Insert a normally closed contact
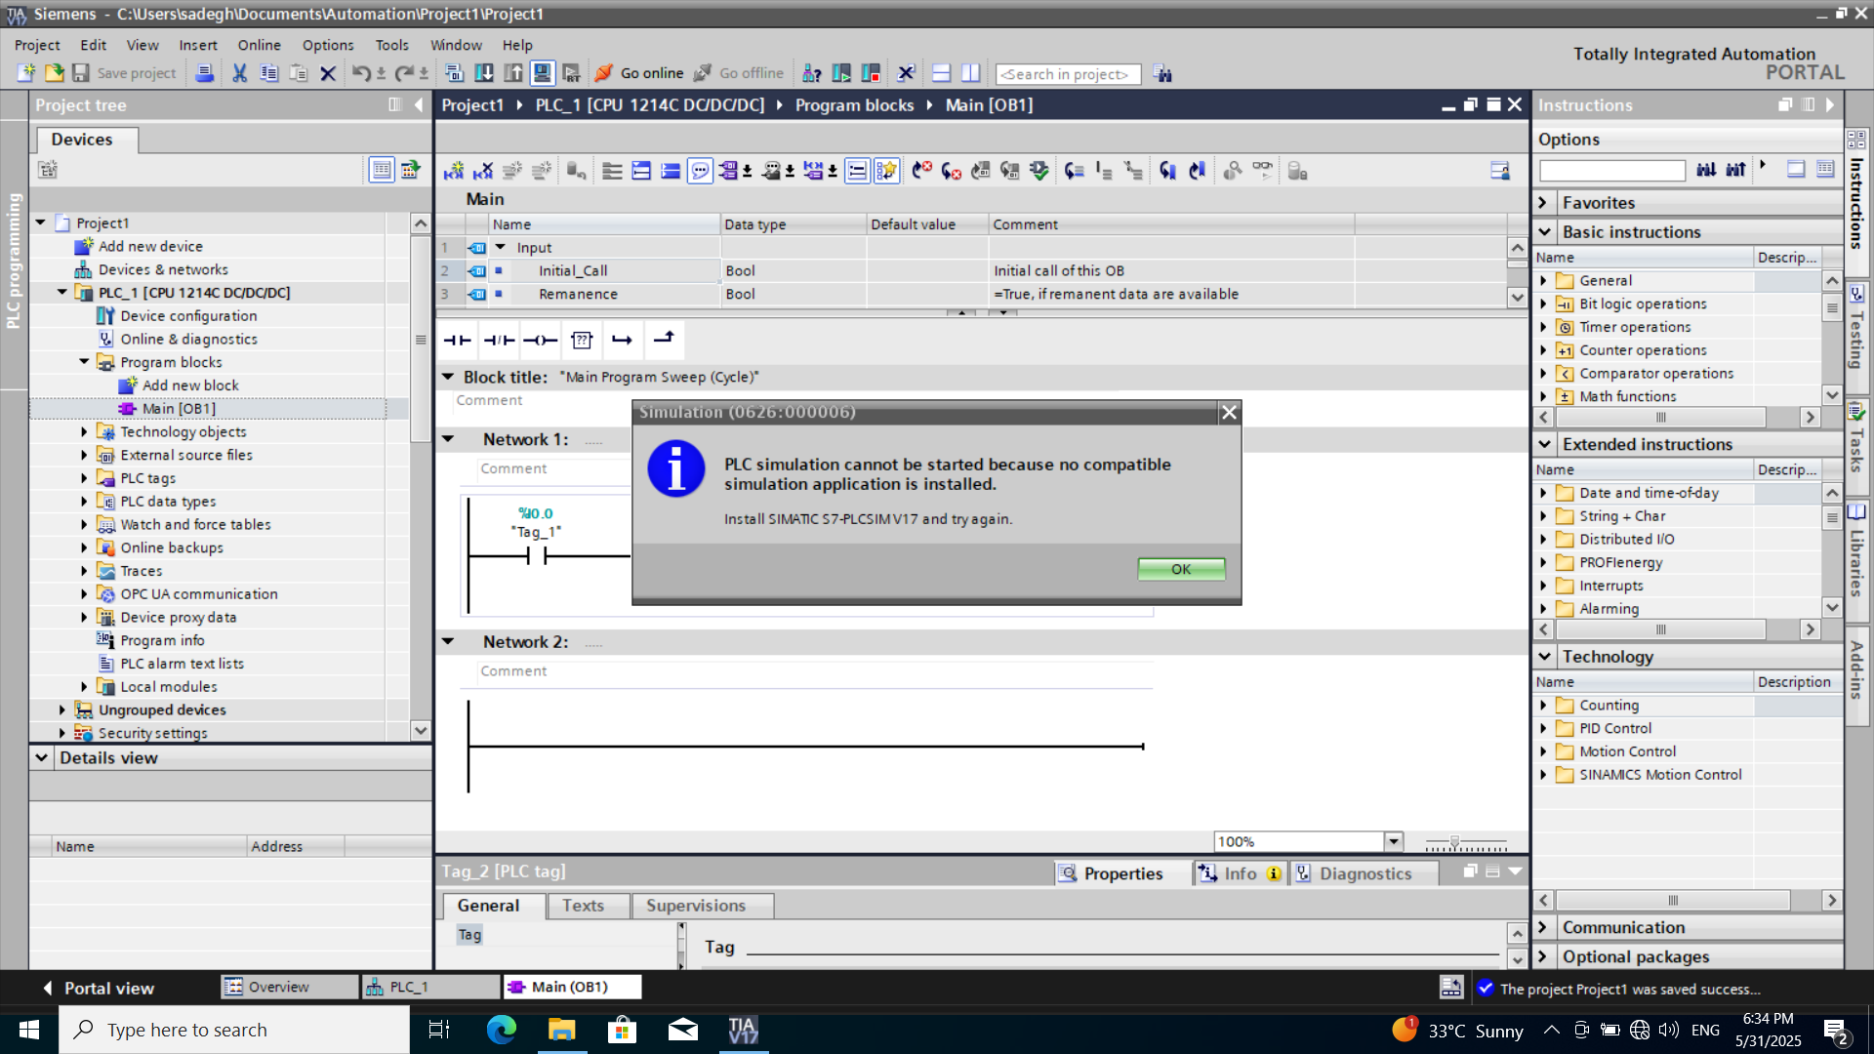 [x=499, y=340]
